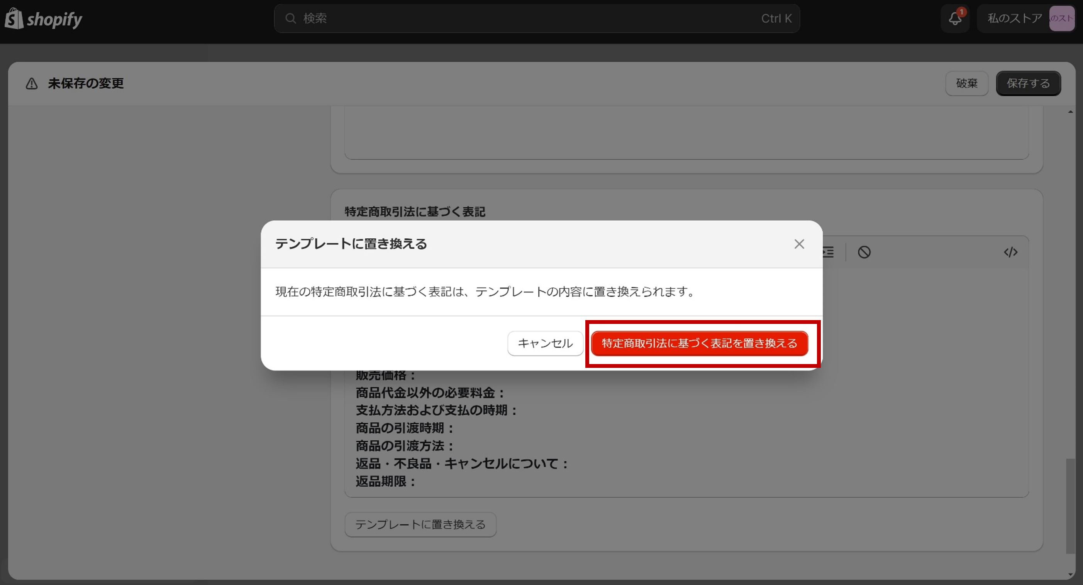Toggle HTML code view icon

1010,252
